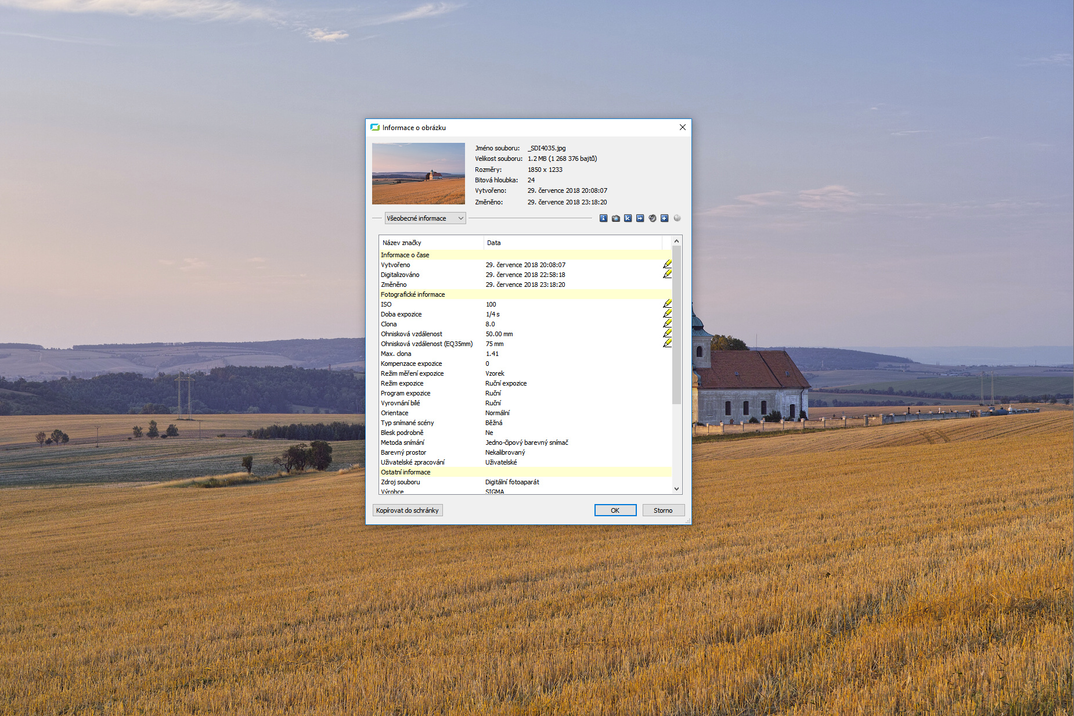The image size is (1074, 716).
Task: Click the scrollbar down arrow in list
Action: 676,489
